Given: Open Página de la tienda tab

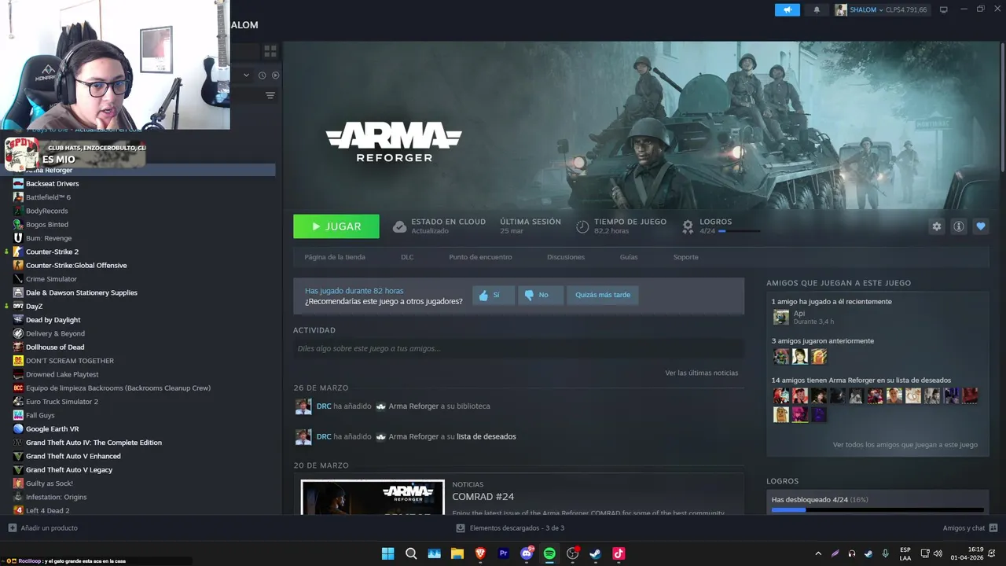Looking at the screenshot, I should tap(335, 257).
